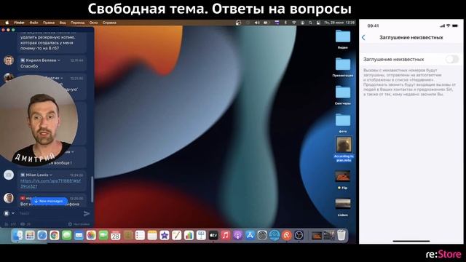The height and width of the screenshot is (262, 466).
Task: Open Apple TV from the Dock
Action: 213,235
